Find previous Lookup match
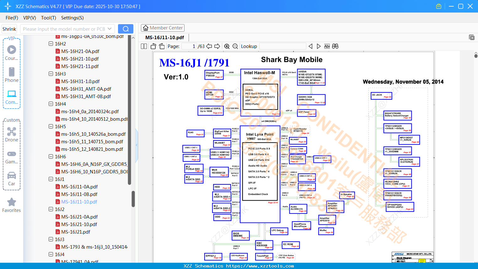 tap(310, 46)
